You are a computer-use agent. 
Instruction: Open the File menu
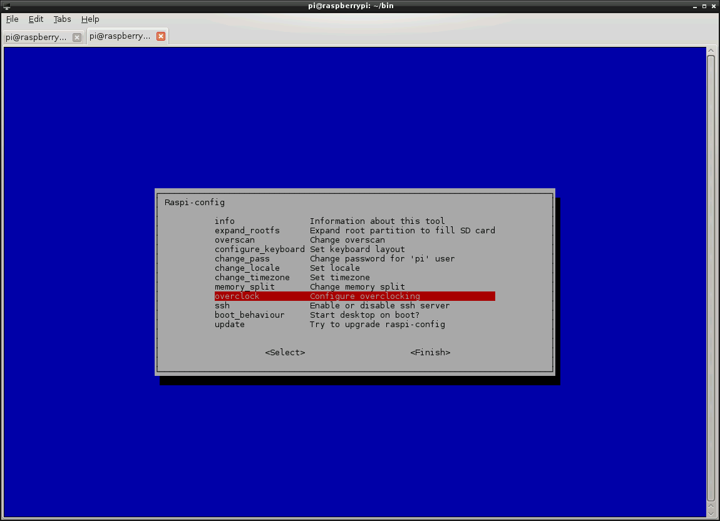[12, 19]
